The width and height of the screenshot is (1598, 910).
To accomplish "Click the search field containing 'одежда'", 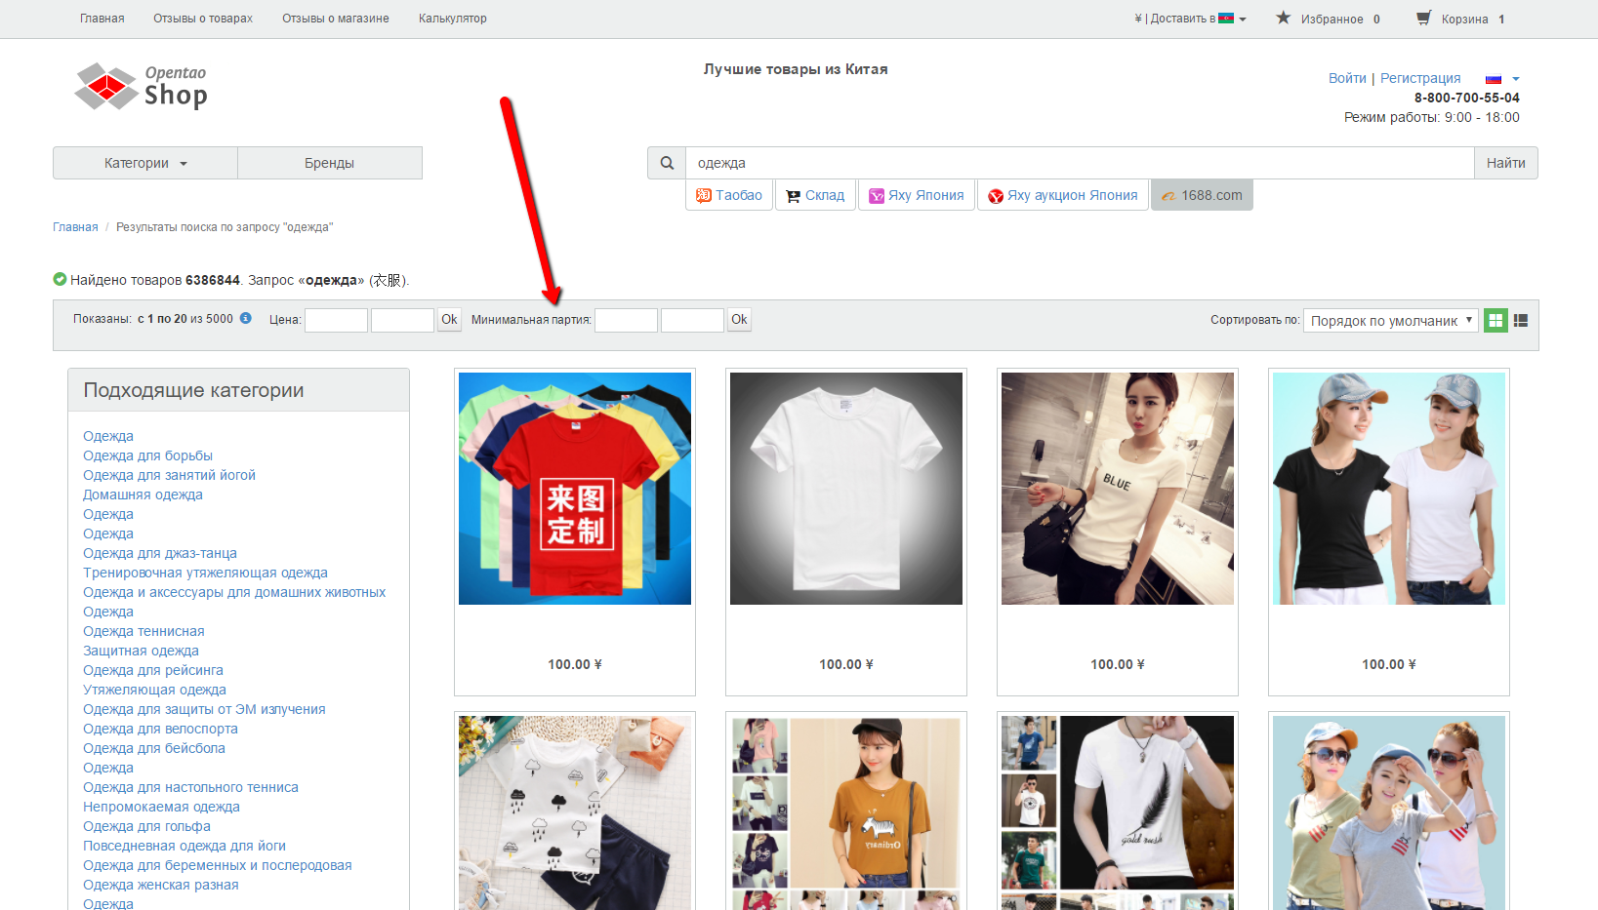I will pos(1080,163).
